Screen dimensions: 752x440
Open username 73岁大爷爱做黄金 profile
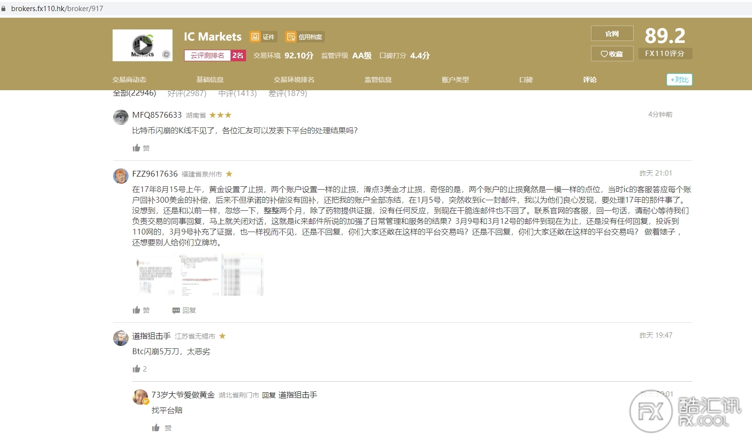click(x=183, y=395)
